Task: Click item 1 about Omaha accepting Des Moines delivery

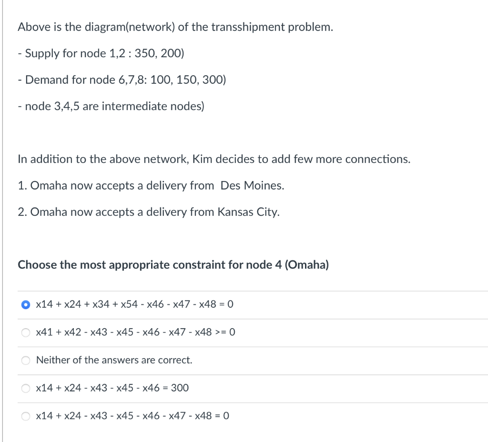Action: pyautogui.click(x=151, y=186)
